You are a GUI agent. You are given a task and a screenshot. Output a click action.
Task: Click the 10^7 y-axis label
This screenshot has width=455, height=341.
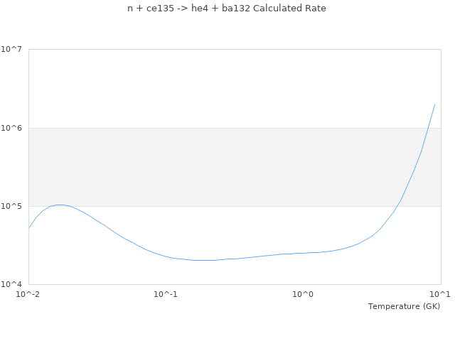click(14, 50)
